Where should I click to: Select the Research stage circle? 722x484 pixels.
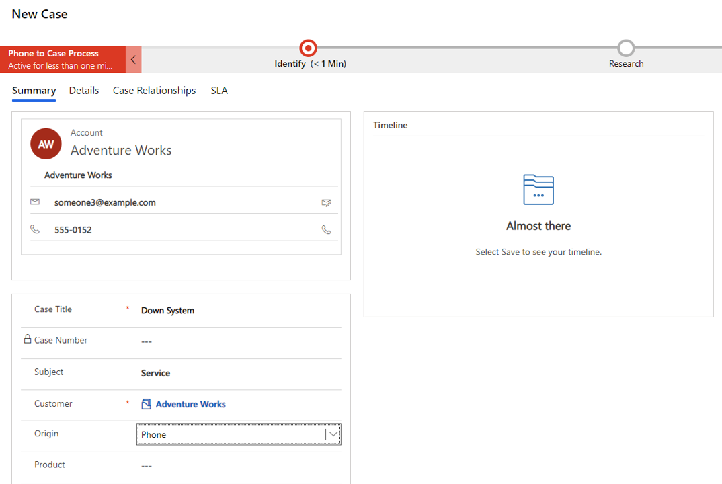(x=626, y=48)
